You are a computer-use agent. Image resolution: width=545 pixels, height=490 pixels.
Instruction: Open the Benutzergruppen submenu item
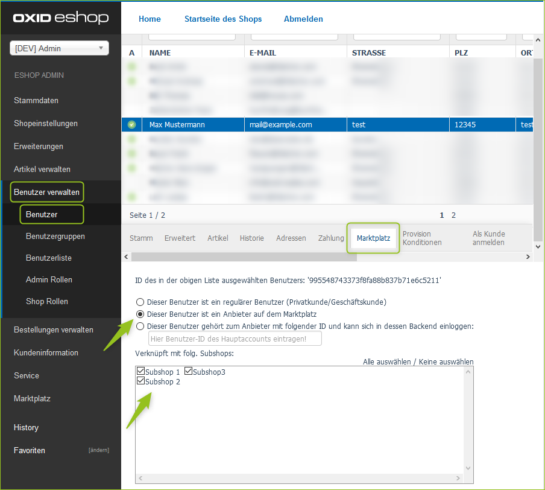pyautogui.click(x=55, y=237)
